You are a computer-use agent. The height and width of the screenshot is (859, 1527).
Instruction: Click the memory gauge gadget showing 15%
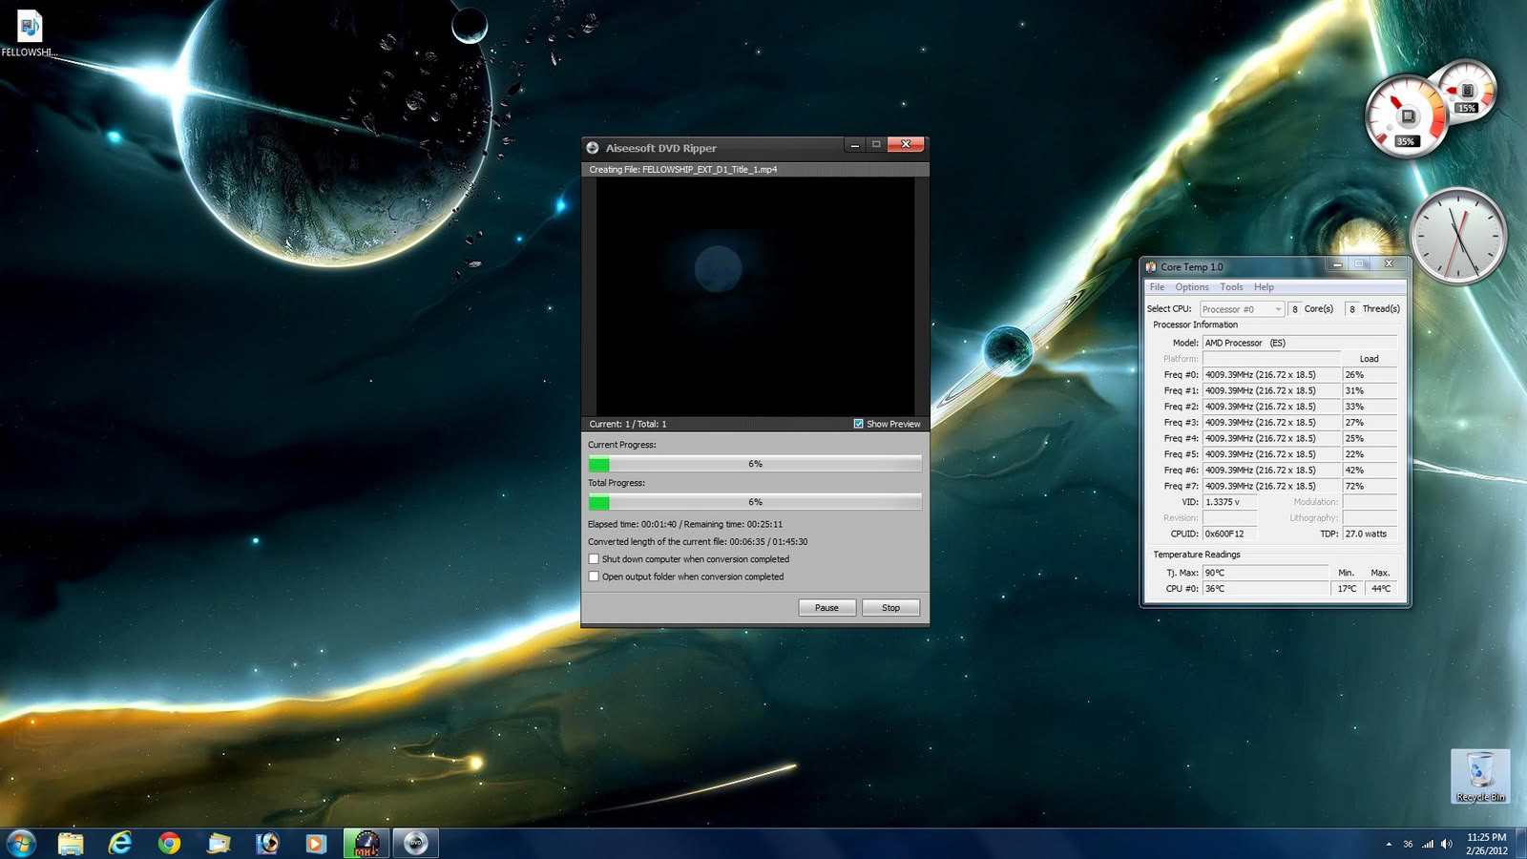tap(1468, 90)
